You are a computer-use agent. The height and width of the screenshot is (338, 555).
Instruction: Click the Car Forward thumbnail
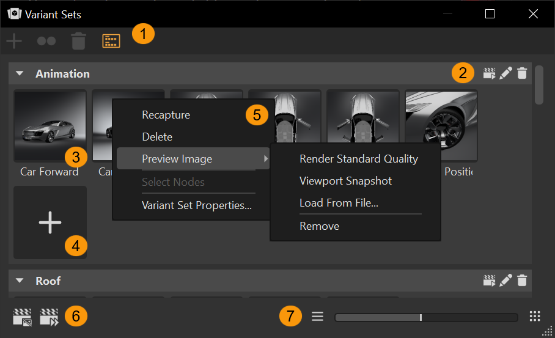(x=50, y=126)
